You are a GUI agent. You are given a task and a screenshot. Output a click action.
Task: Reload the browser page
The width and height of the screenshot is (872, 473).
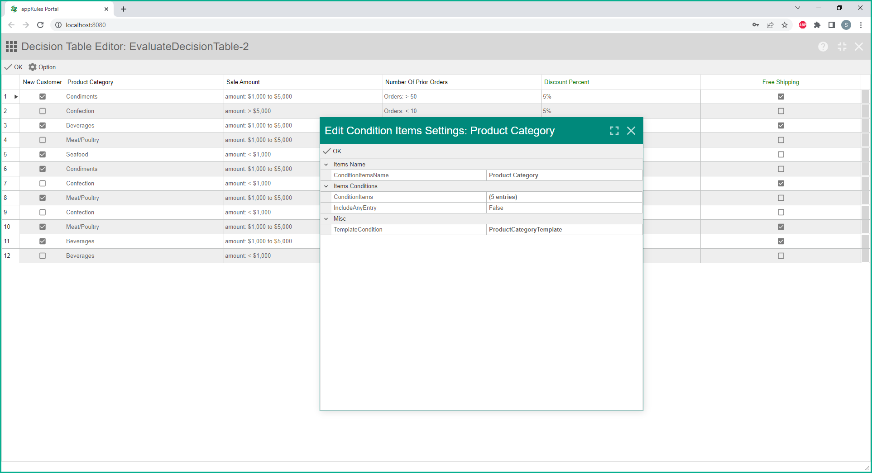(40, 25)
